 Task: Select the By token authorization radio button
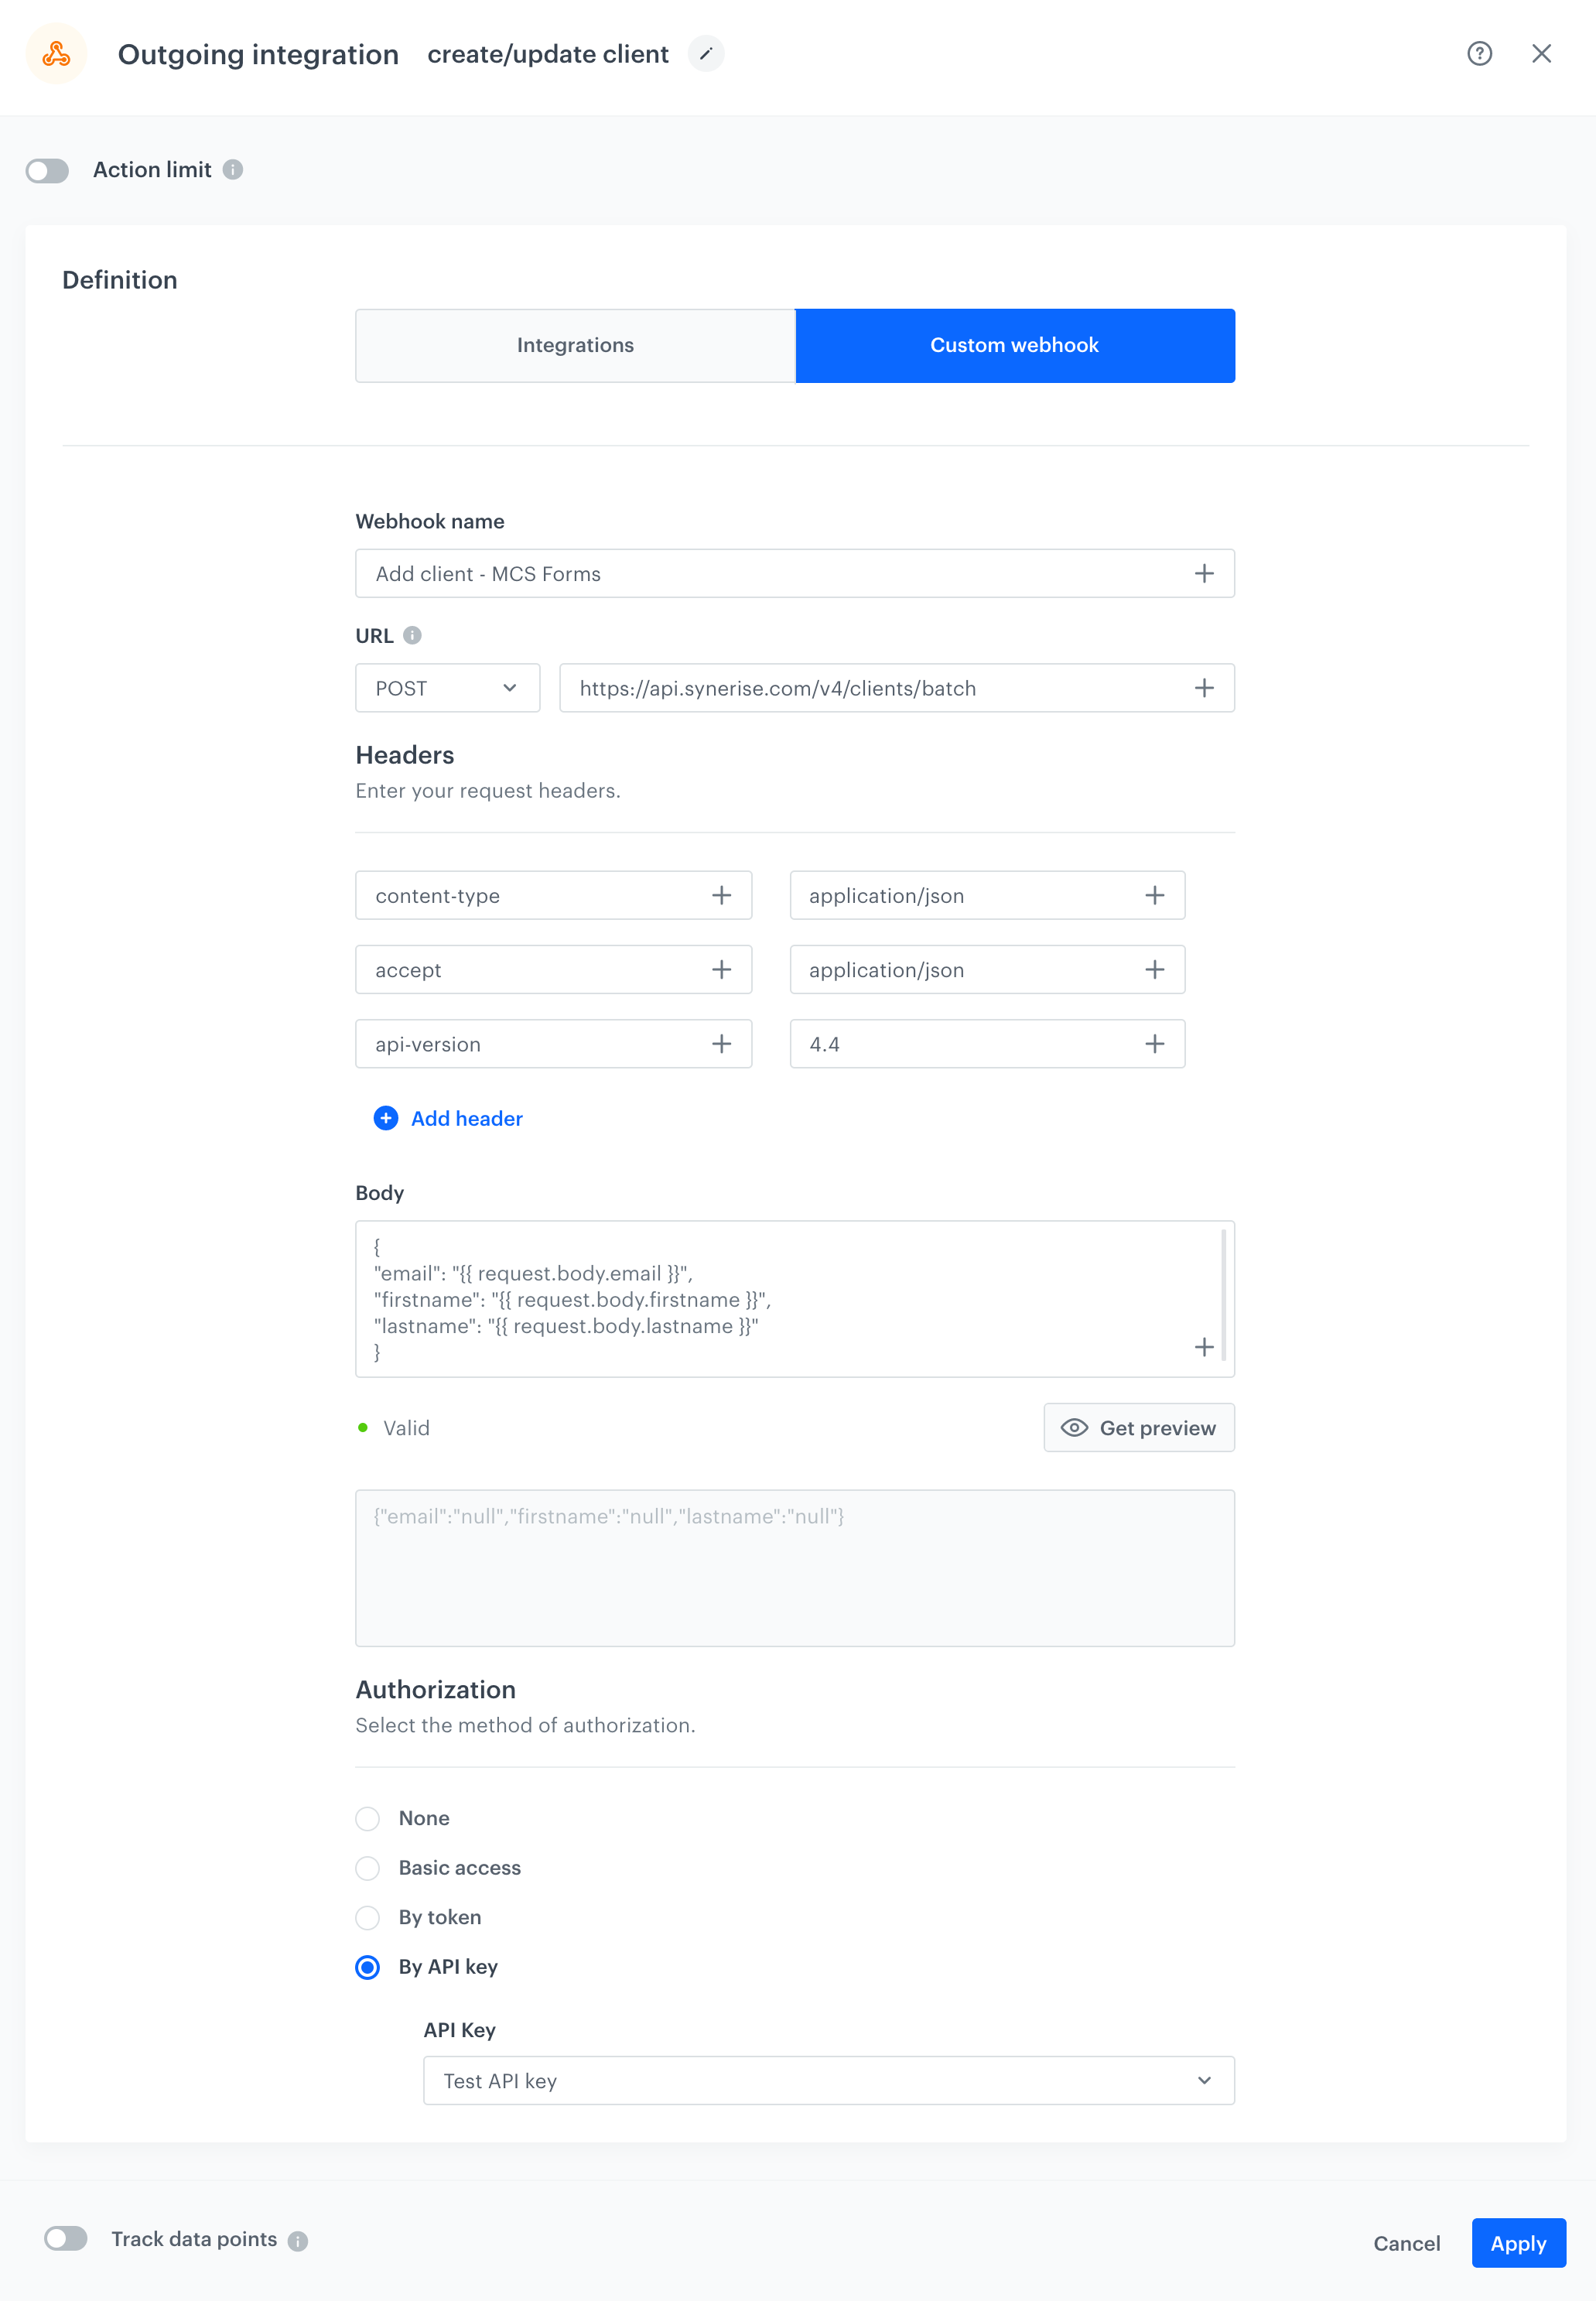[368, 1918]
